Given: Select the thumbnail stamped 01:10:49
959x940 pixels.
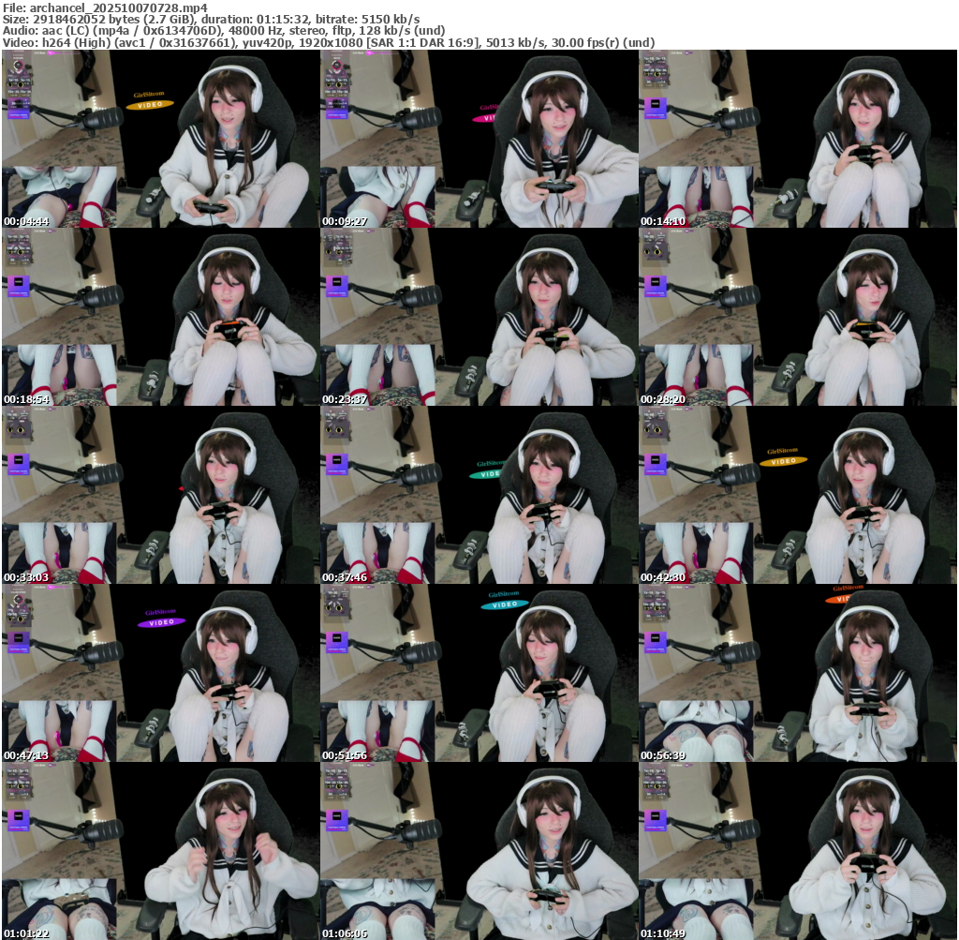Looking at the screenshot, I should 798,851.
